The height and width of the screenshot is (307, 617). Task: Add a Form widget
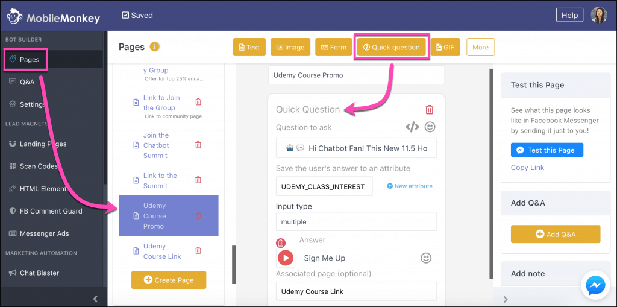pyautogui.click(x=334, y=47)
